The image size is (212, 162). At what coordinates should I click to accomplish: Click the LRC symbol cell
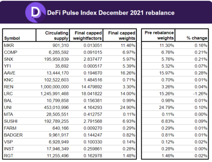[8, 93]
